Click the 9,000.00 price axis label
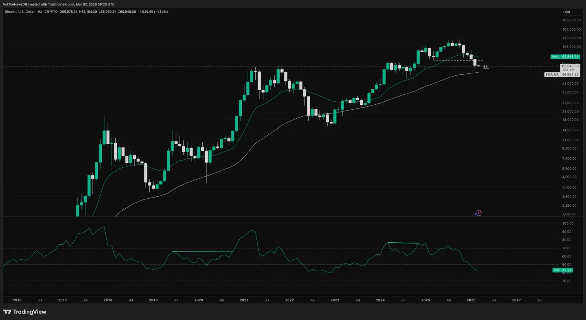 [x=569, y=148]
